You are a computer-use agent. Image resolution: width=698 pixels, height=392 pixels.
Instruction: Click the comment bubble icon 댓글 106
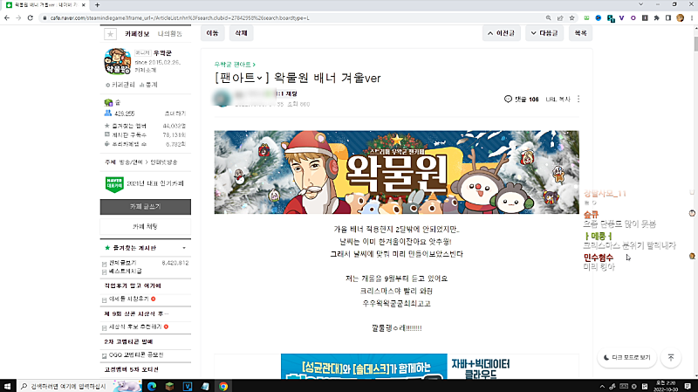pyautogui.click(x=508, y=99)
